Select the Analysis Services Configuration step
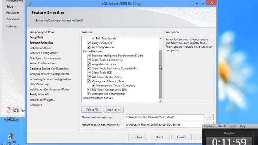This screenshot has width=258, height=145. 49,74
